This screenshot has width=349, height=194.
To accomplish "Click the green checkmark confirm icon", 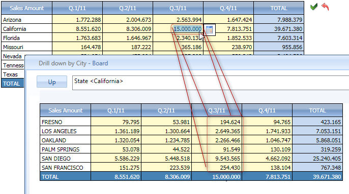I will click(x=314, y=7).
